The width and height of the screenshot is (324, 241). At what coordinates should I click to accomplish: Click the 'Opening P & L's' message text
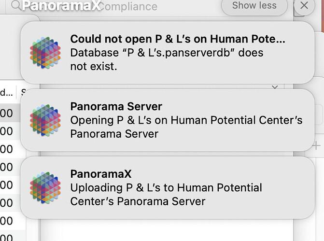point(186,127)
